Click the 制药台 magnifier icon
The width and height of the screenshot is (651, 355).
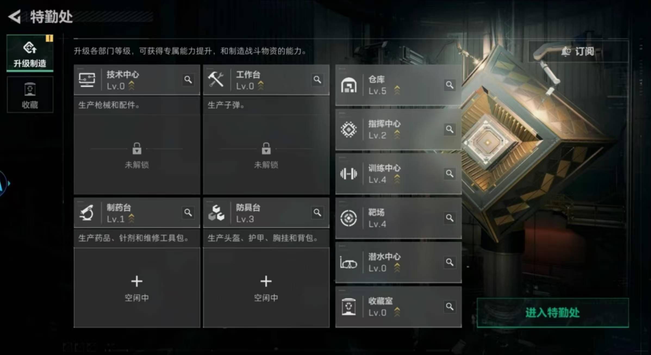188,212
